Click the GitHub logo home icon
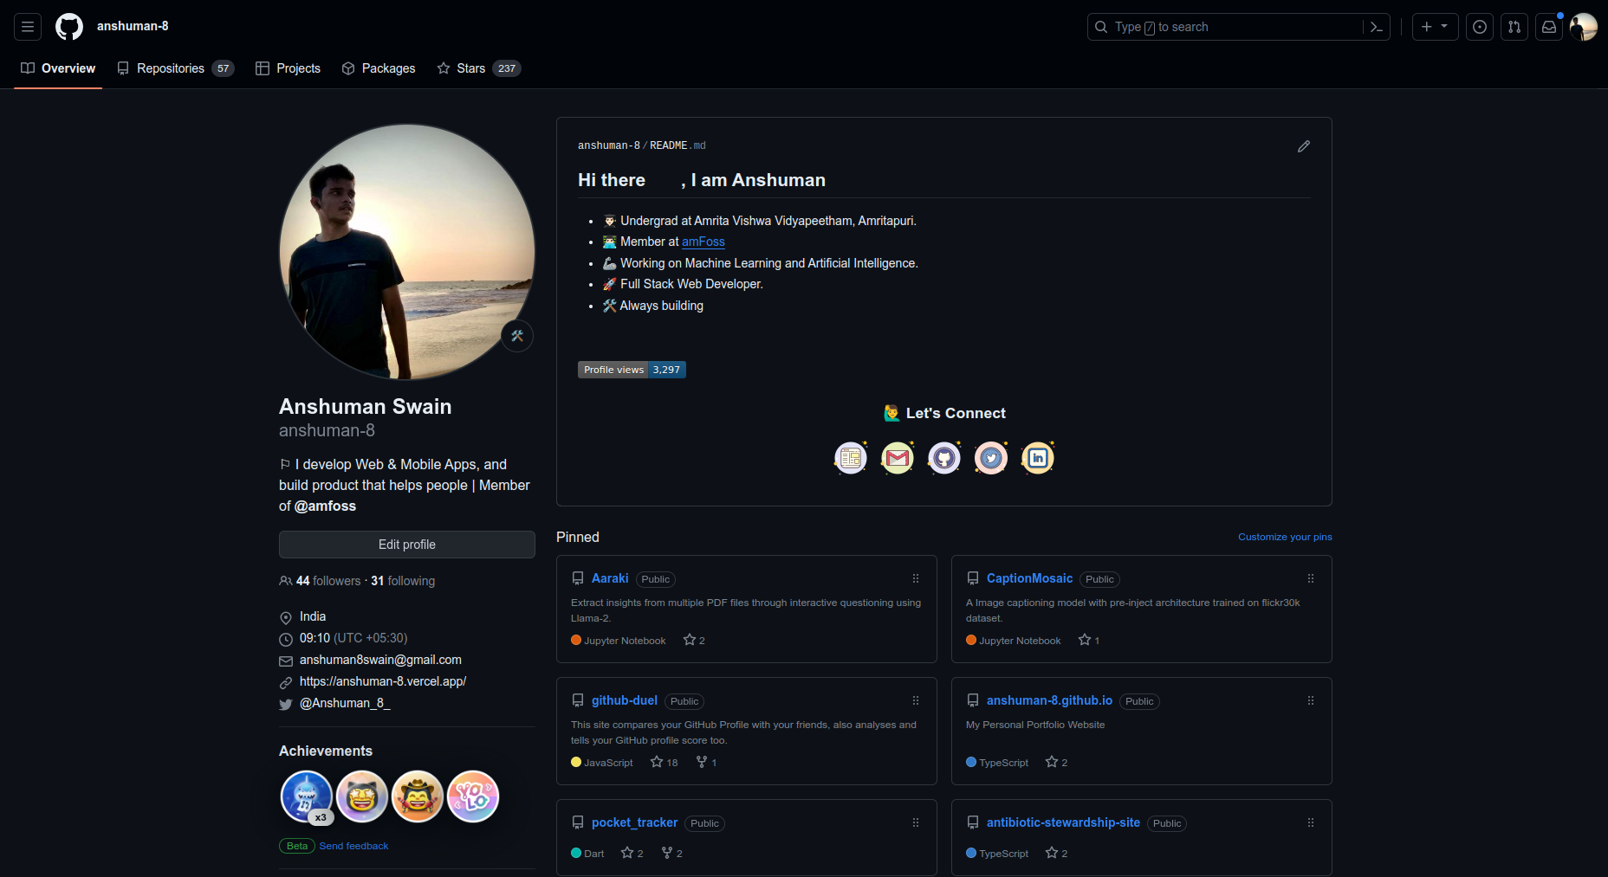 tap(69, 27)
